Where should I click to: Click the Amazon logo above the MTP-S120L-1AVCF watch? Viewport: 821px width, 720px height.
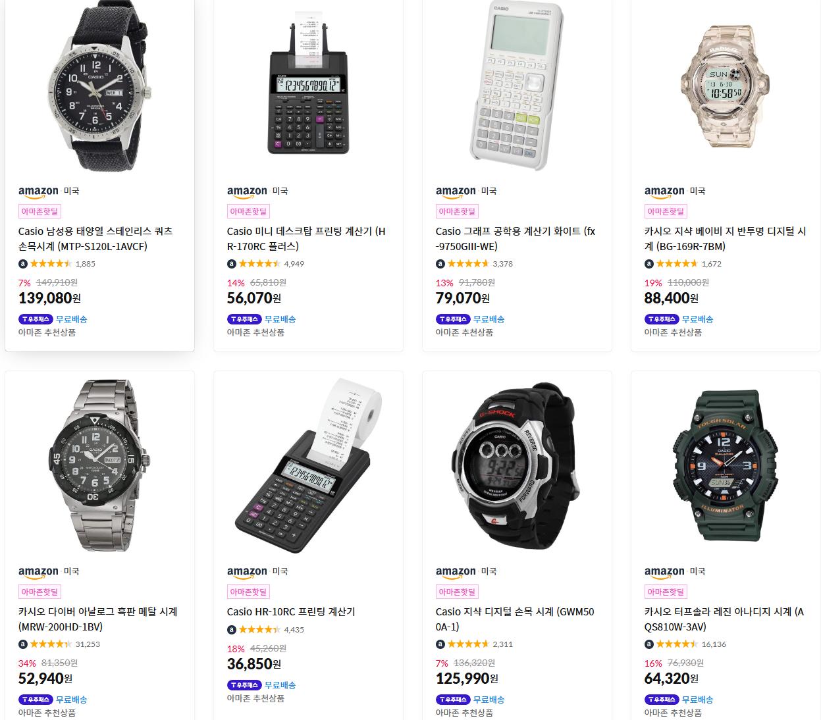click(x=39, y=192)
